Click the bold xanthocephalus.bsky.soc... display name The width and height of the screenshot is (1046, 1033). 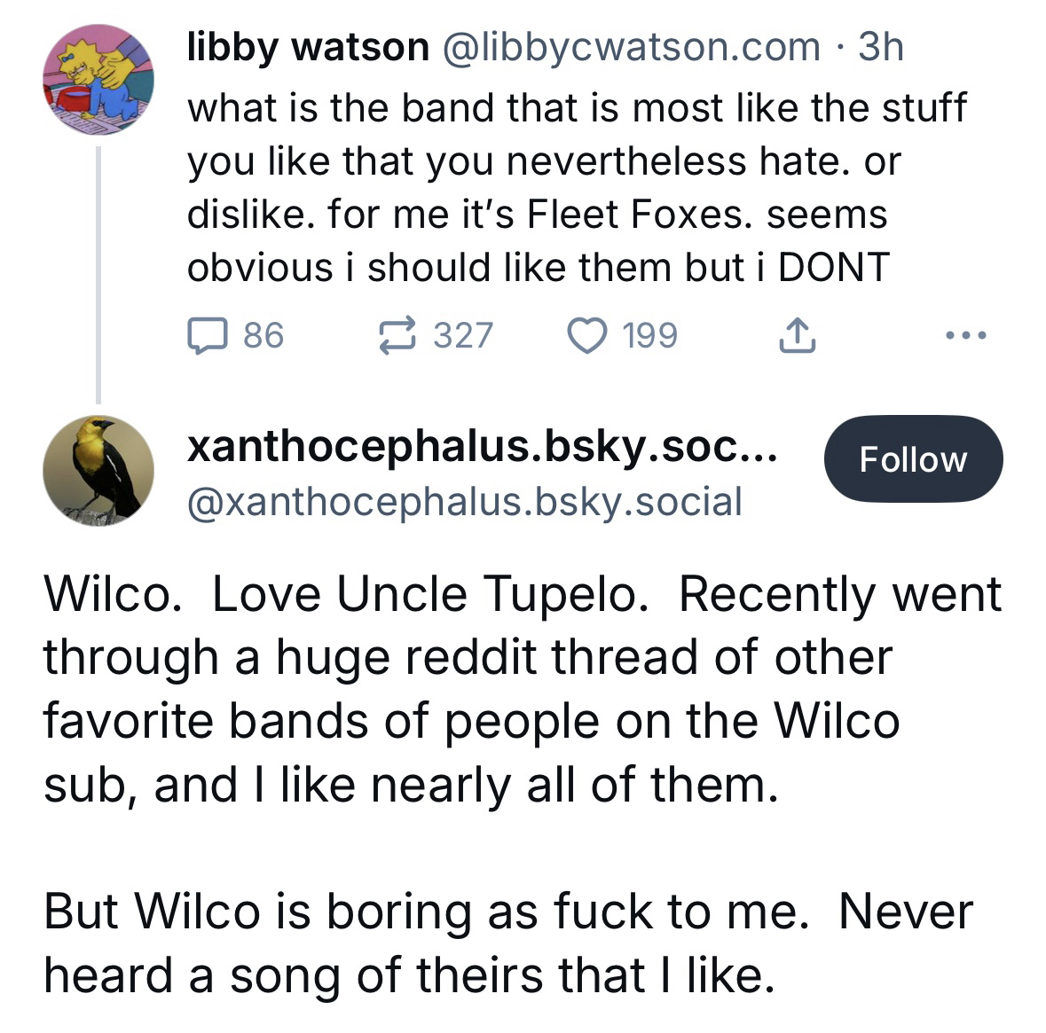click(x=482, y=450)
